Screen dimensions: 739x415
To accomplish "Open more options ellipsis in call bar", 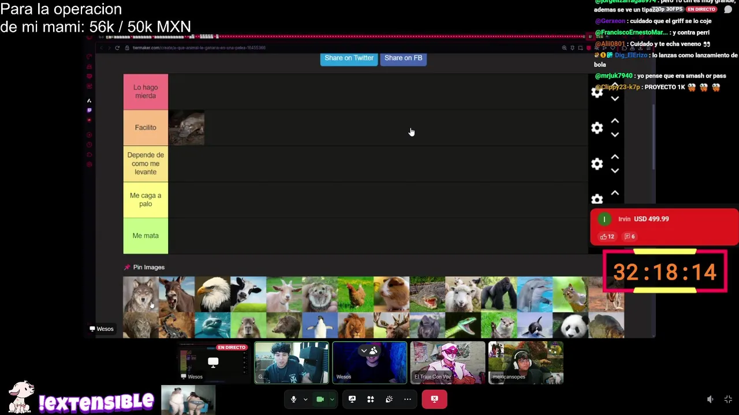I will [x=408, y=399].
